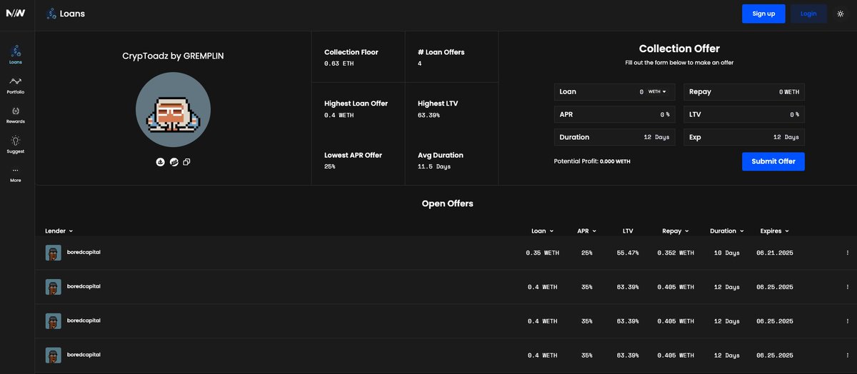
Task: Click Collection Floor value 0.63 ETH
Action: (339, 64)
